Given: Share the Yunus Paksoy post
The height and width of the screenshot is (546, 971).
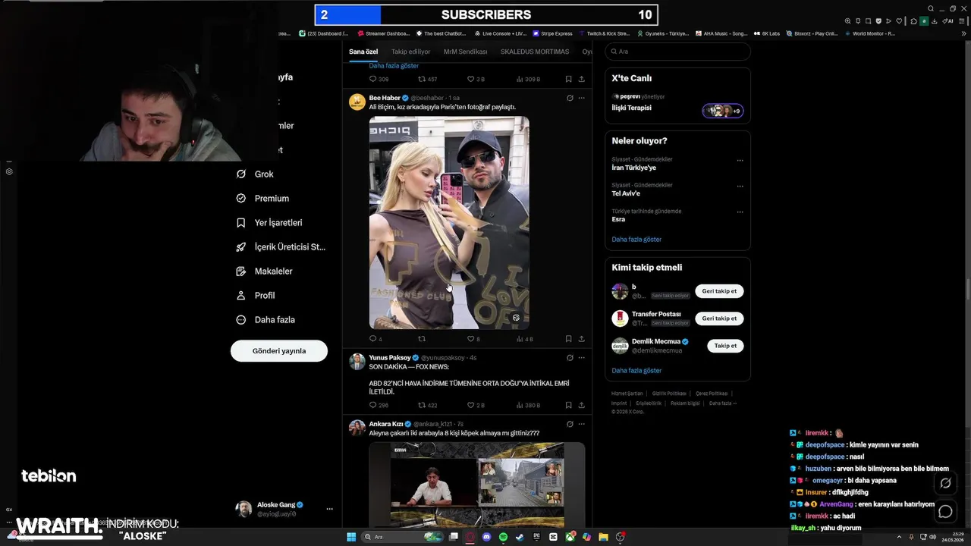Looking at the screenshot, I should coord(582,405).
